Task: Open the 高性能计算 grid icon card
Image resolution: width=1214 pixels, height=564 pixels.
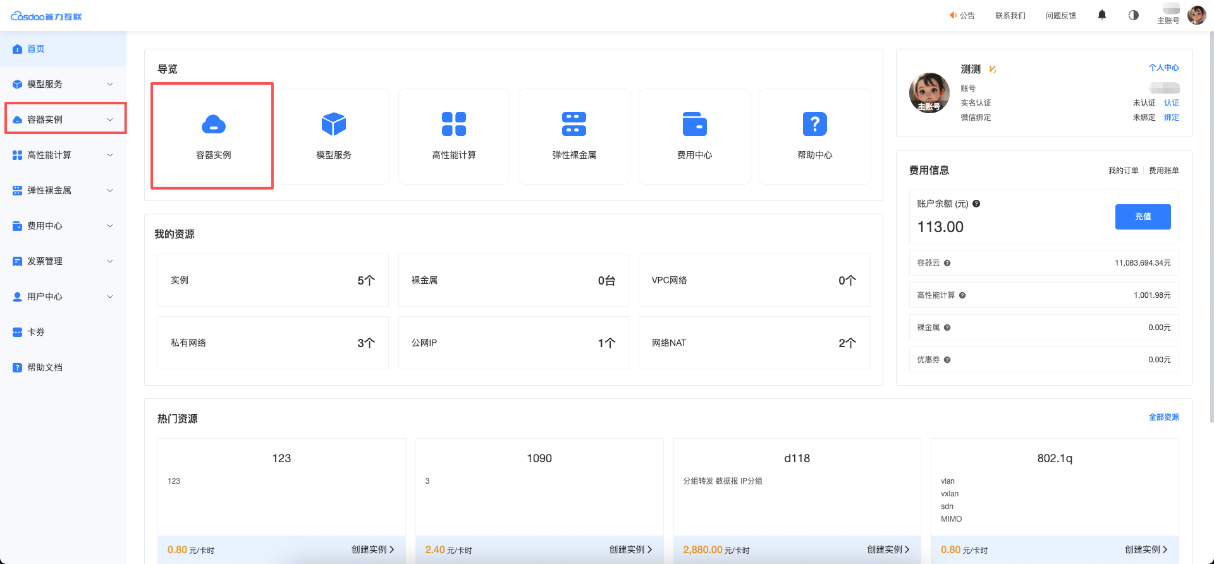Action: 454,137
